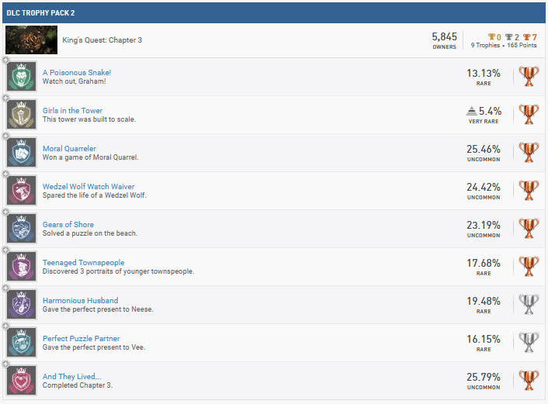Viewport: 548px width, 404px height.
Task: Expand the Moral Quarreler row plus button
Action: pyautogui.click(x=6, y=137)
